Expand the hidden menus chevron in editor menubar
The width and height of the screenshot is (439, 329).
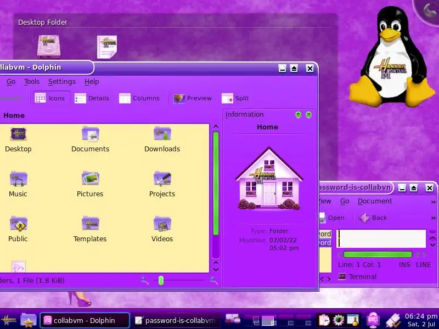click(x=433, y=202)
